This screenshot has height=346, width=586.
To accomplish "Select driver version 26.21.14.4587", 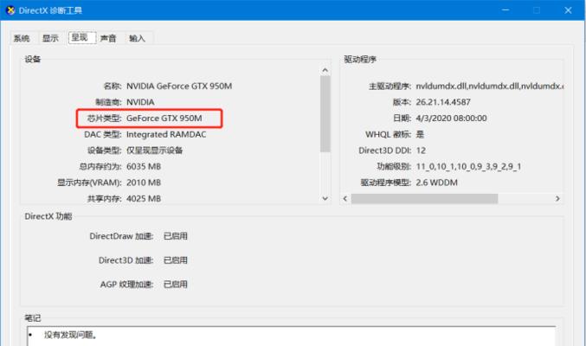I will click(x=443, y=102).
